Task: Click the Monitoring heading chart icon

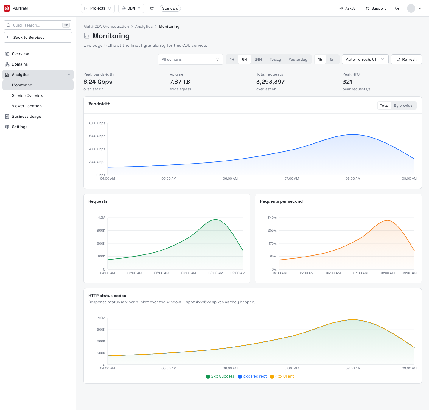Action: 87,36
